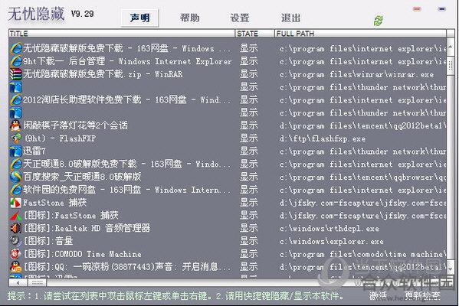
Task: Click the red tray icon for [图标]:FastStone 捕获
Action: point(16,216)
